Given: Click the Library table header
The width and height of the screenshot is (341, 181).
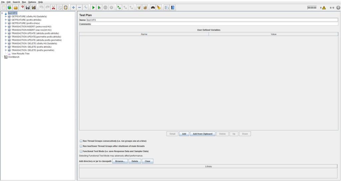Looking at the screenshot, I should (x=208, y=166).
